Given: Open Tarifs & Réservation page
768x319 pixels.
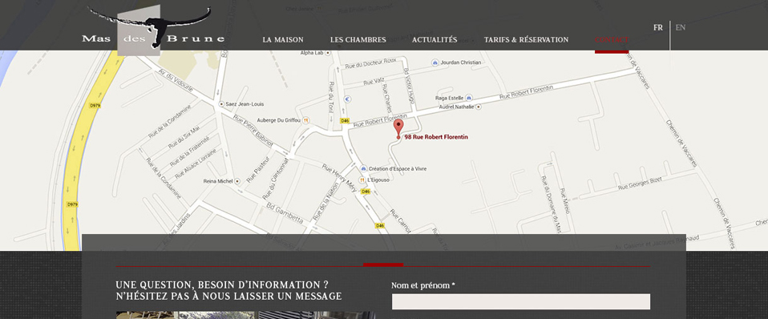Looking at the screenshot, I should tap(526, 40).
